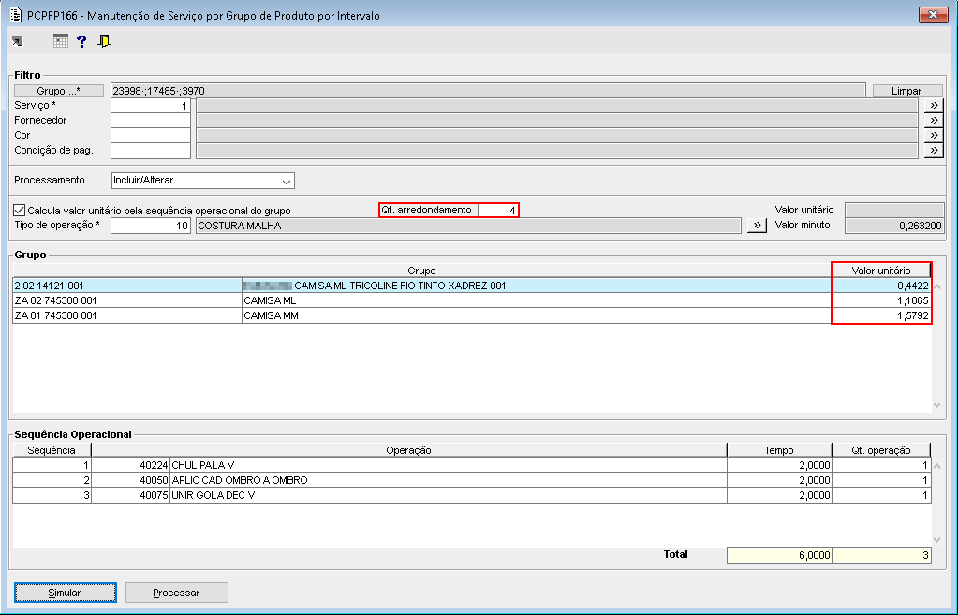Click the Qt. operação column header
This screenshot has width=958, height=615.
(x=881, y=450)
